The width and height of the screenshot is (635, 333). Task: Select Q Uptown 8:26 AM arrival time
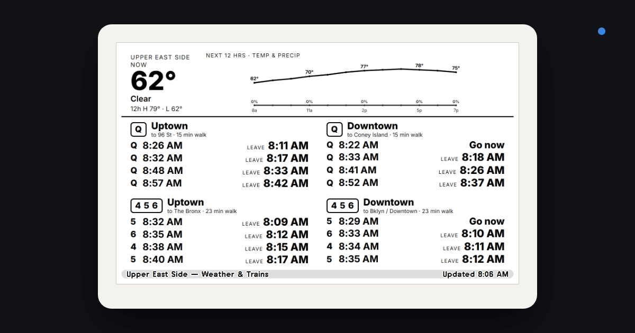(x=162, y=145)
